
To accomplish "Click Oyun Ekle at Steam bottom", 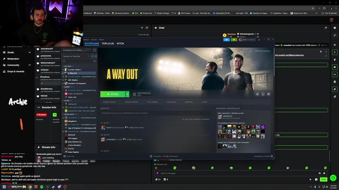I will coord(69,156).
